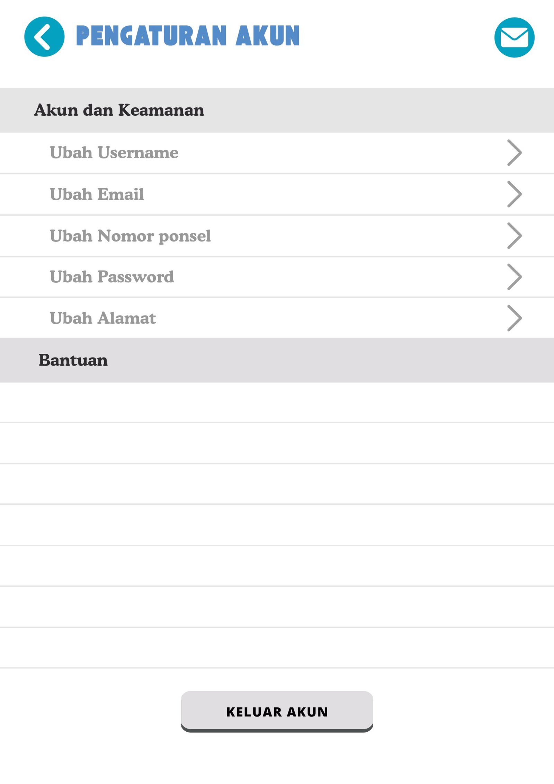Screen dimensions: 554x784
Task: Select the Ubah Email label
Action: click(97, 194)
